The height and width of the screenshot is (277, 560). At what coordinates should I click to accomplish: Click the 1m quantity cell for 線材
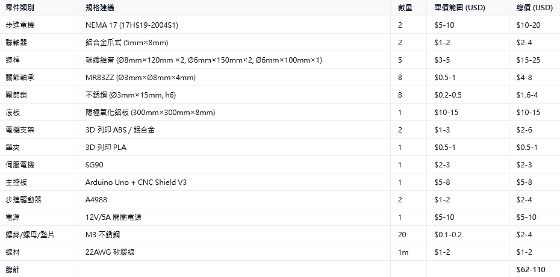pyautogui.click(x=403, y=252)
